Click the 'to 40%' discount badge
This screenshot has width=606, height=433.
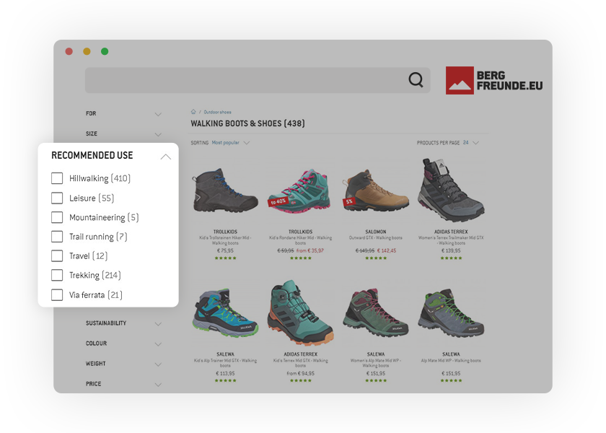[x=278, y=201]
